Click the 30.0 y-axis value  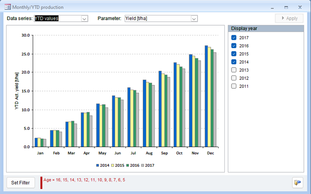26,35
